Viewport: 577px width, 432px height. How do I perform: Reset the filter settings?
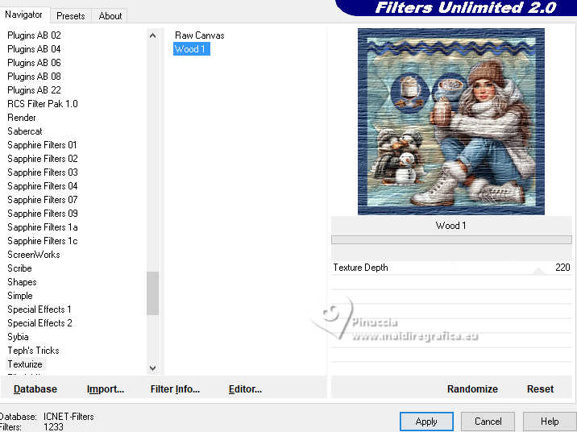(x=540, y=389)
